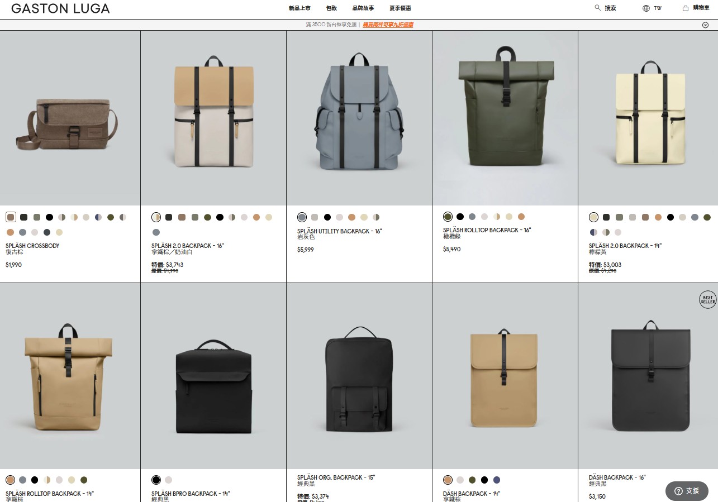
Task: Select Spläsh 2.0 16" round black swatch
Action: click(220, 217)
